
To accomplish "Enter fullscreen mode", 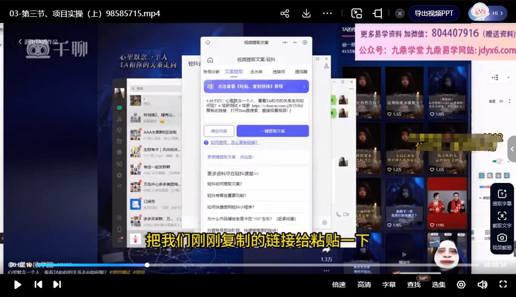I will coord(503,285).
